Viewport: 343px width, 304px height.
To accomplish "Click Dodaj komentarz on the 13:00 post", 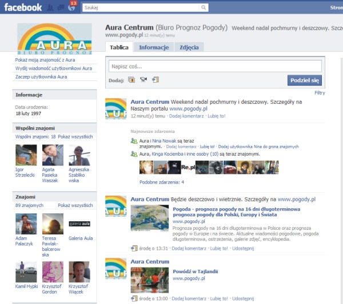I will pyautogui.click(x=189, y=298).
